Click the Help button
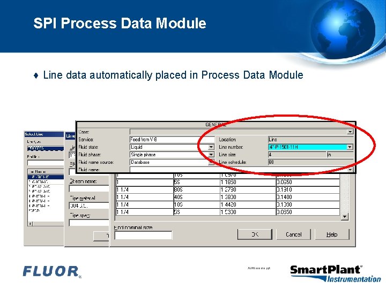 click(x=332, y=234)
